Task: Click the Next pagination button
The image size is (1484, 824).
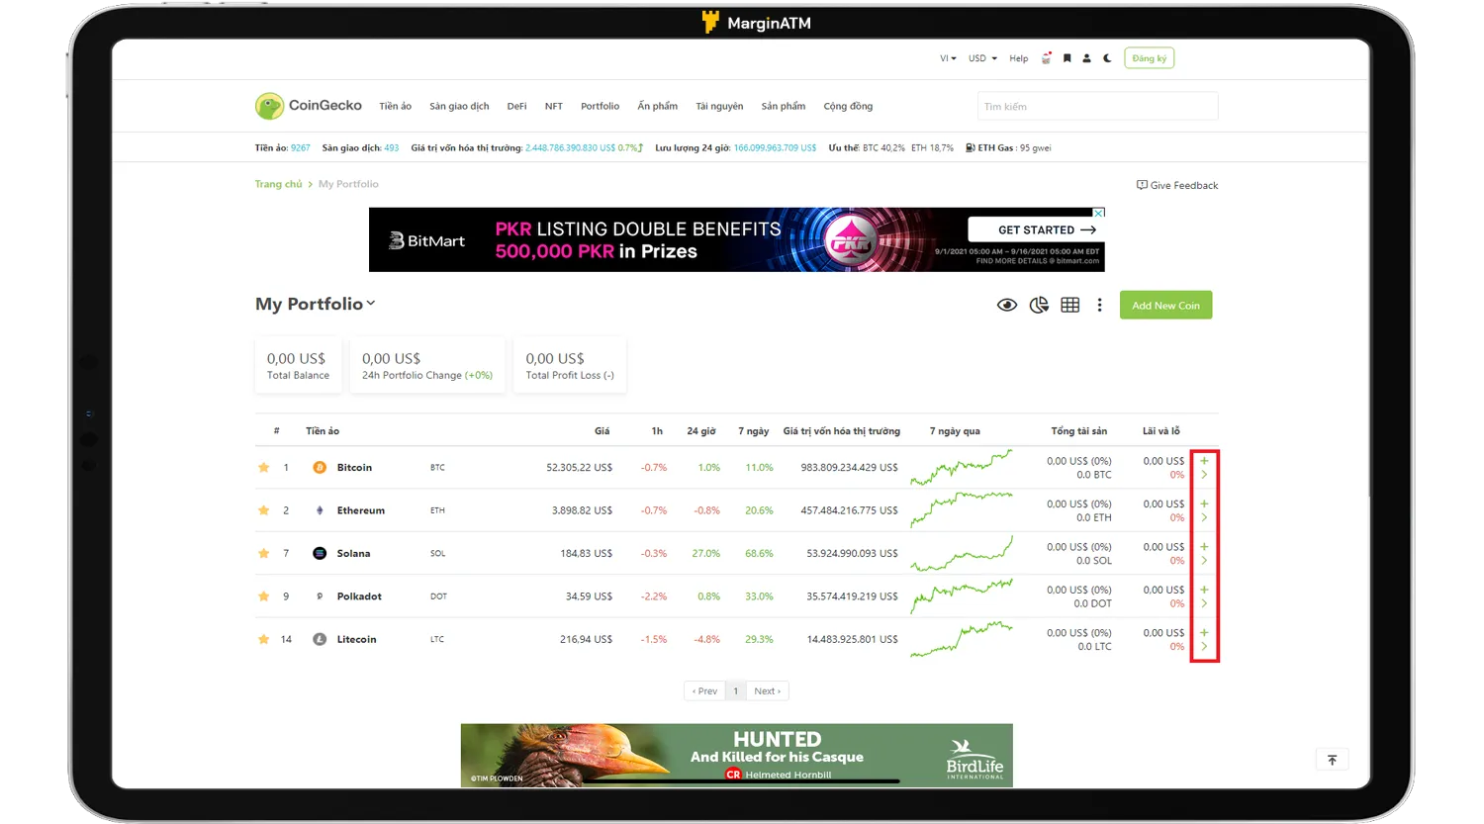Action: pos(767,690)
